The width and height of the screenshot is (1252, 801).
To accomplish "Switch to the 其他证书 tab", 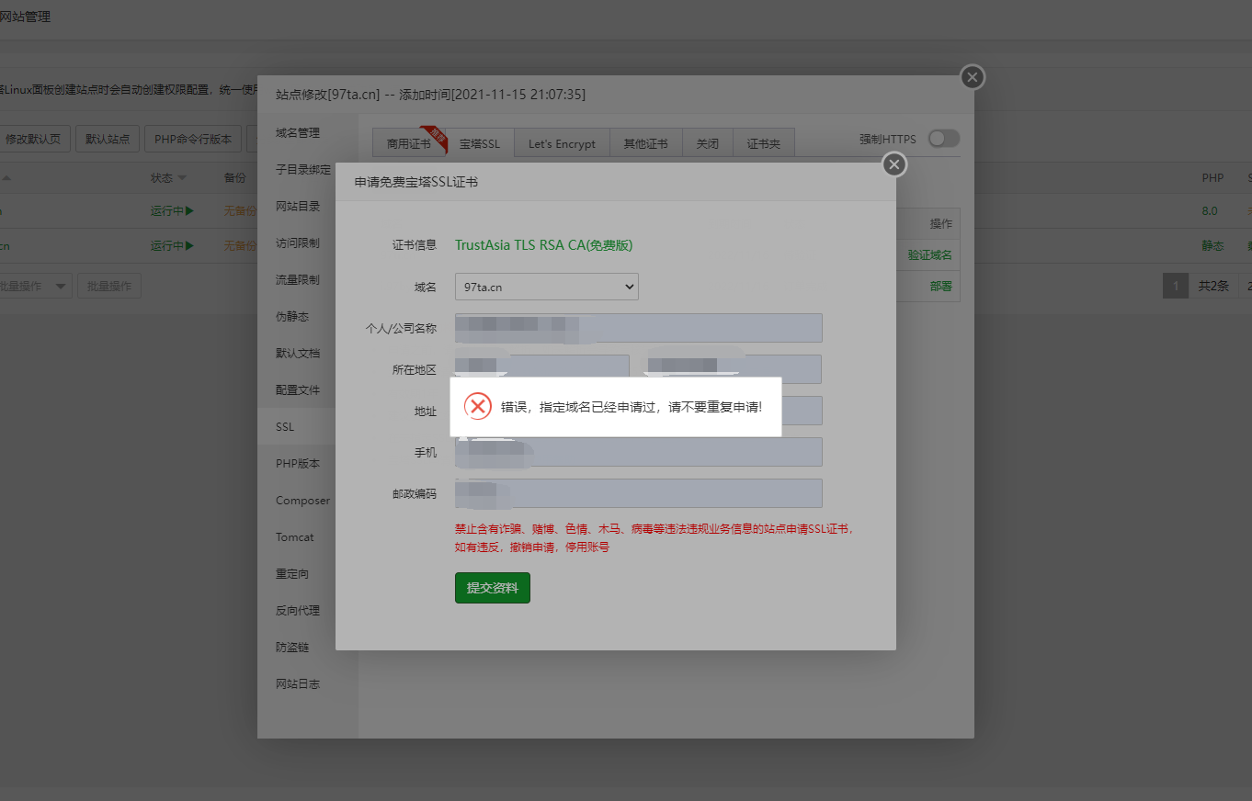I will coord(645,144).
